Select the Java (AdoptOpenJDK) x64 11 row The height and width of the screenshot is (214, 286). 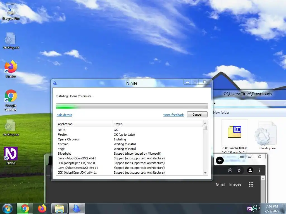pyautogui.click(x=129, y=167)
